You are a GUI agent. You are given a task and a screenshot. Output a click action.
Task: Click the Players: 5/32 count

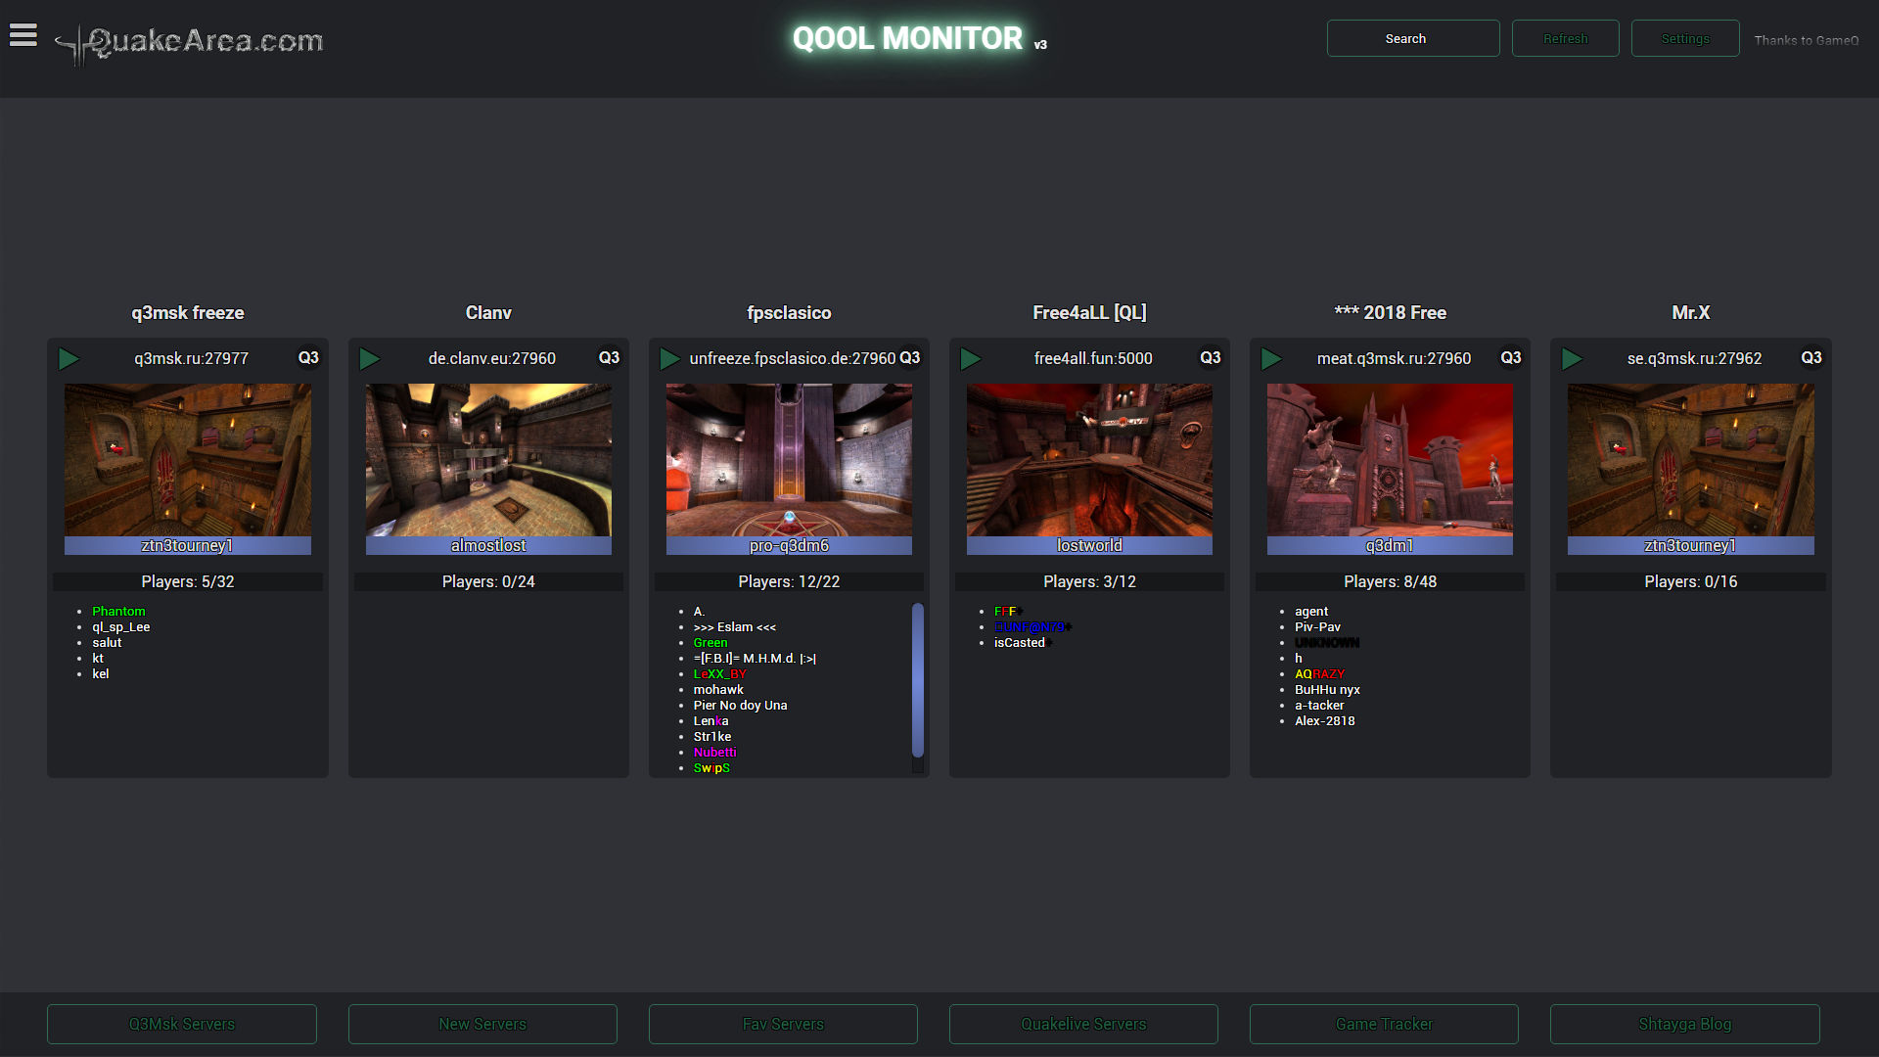[188, 581]
